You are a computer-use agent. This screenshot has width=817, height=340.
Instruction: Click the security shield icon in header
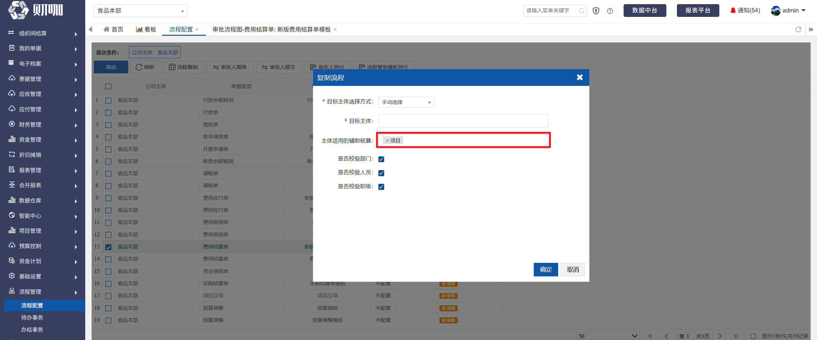596,11
